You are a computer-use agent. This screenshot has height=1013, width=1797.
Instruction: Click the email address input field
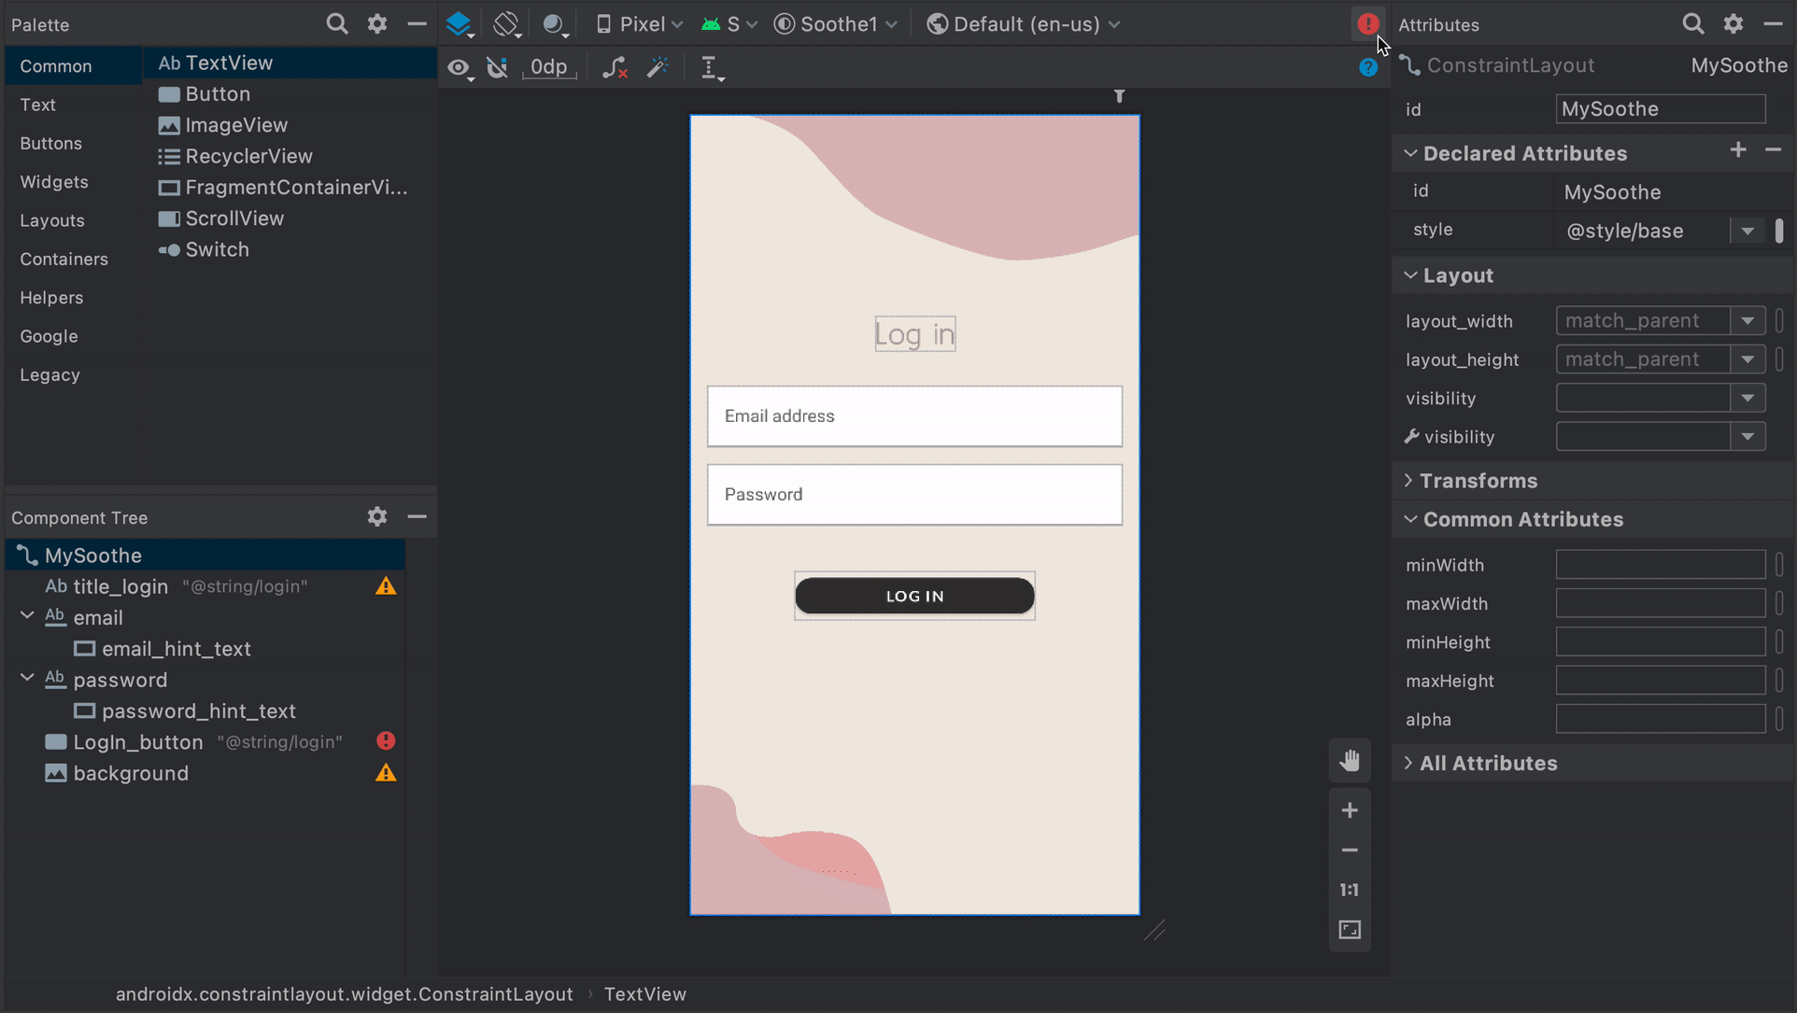tap(914, 415)
